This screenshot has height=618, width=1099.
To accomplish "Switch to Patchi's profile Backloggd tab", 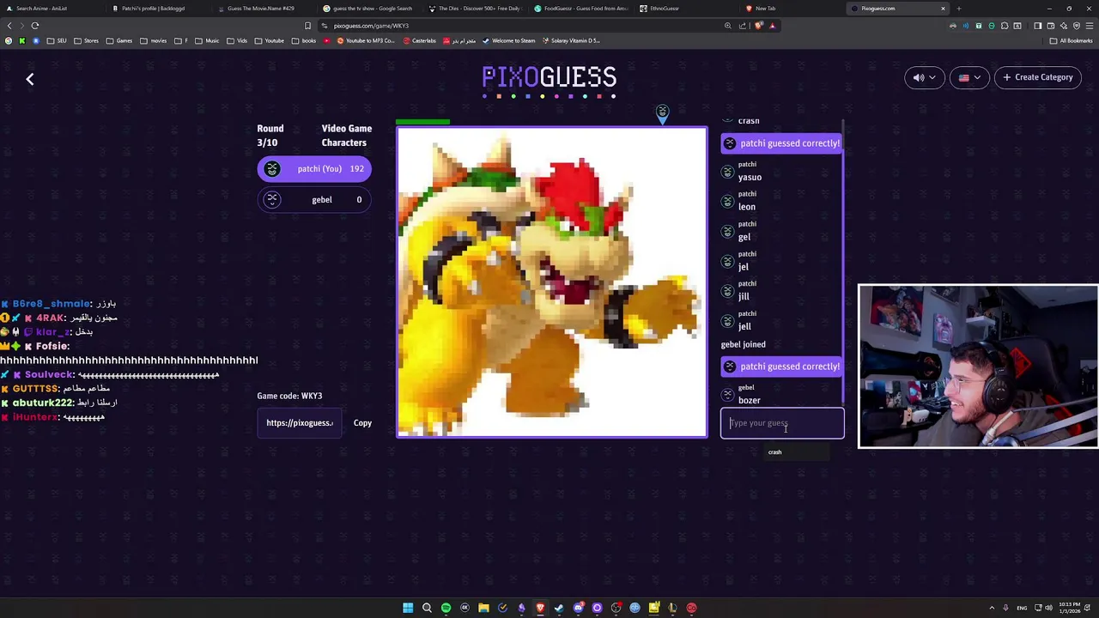I will [159, 9].
